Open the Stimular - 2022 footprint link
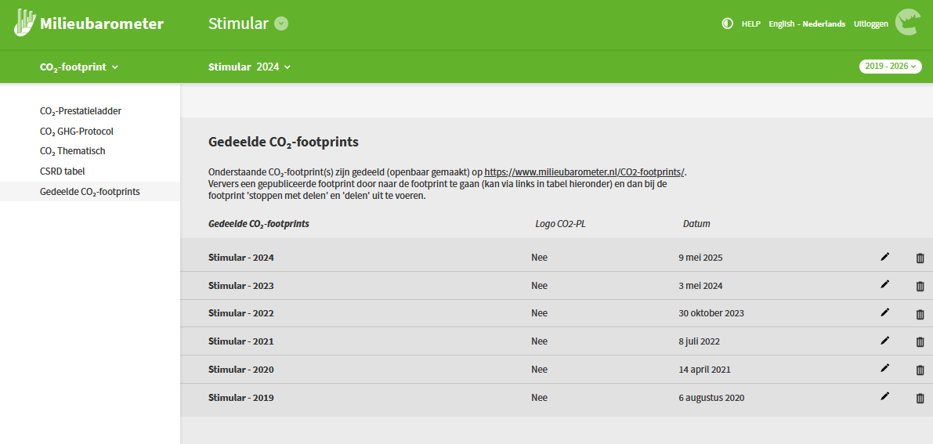 pyautogui.click(x=241, y=313)
